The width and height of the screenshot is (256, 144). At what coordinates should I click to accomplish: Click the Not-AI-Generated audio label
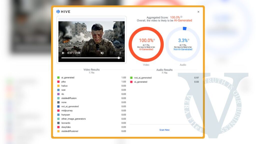click(x=183, y=49)
